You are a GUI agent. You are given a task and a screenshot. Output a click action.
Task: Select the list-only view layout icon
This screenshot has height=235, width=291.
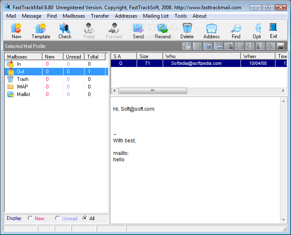click(x=197, y=46)
